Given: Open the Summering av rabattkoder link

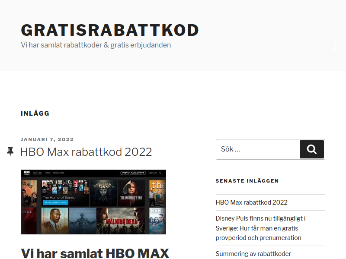Looking at the screenshot, I should click(253, 254).
